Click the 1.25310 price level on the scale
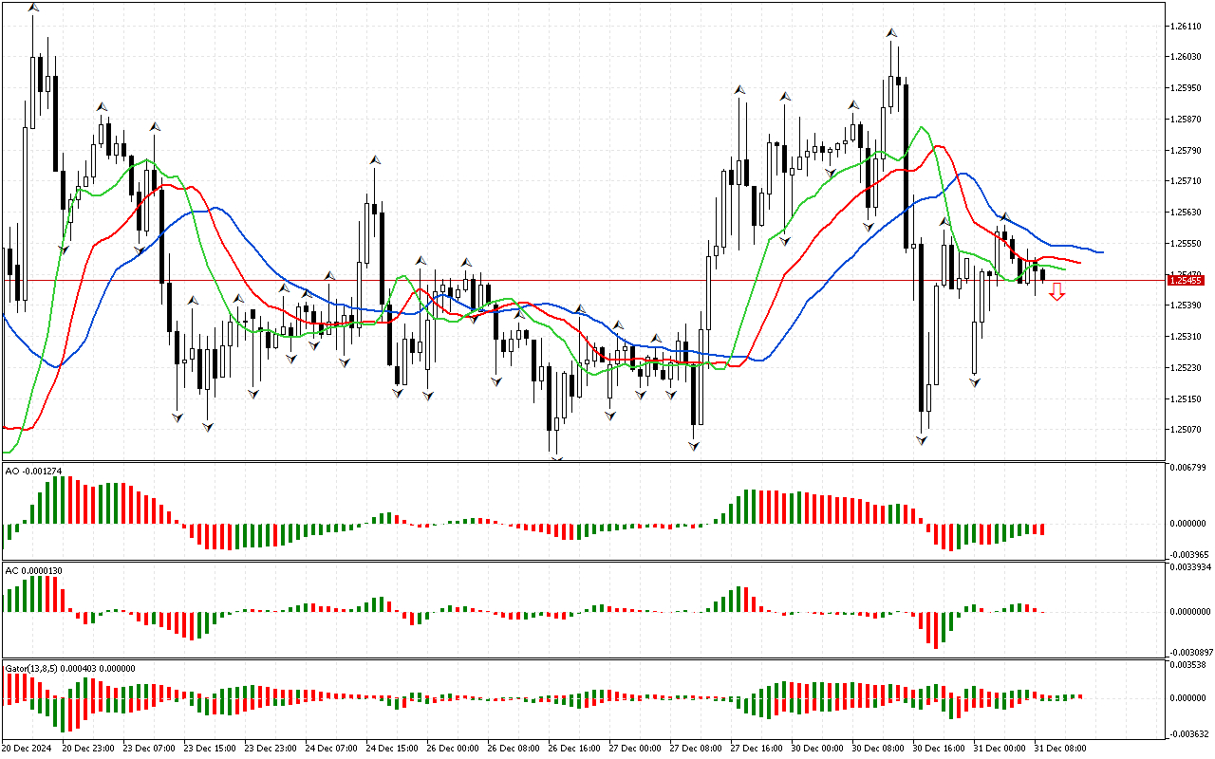This screenshot has height=759, width=1215. pyautogui.click(x=1187, y=337)
